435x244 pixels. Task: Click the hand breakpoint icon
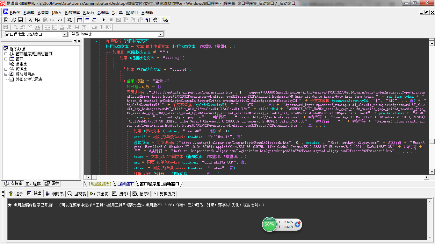coord(155,20)
